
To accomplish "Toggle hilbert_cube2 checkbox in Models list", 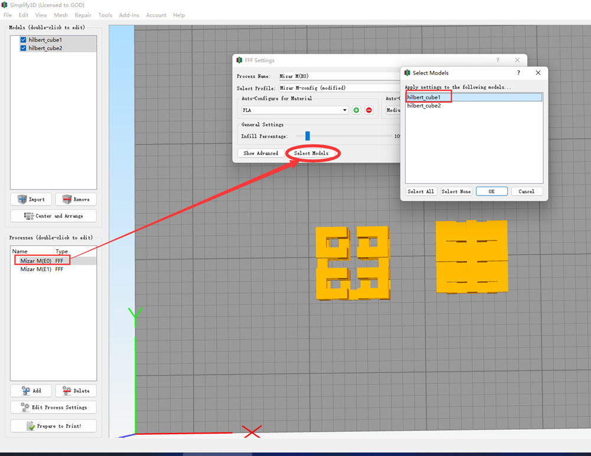I will pos(24,48).
